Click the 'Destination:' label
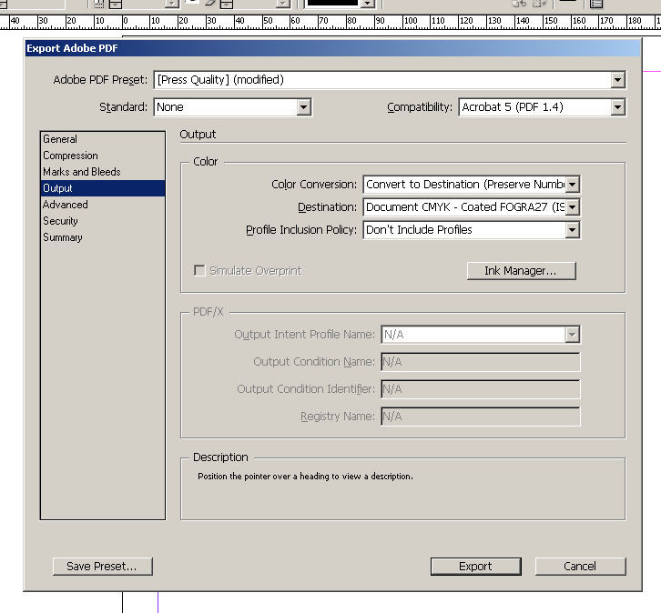Viewport: 661px width, 613px height. [327, 207]
